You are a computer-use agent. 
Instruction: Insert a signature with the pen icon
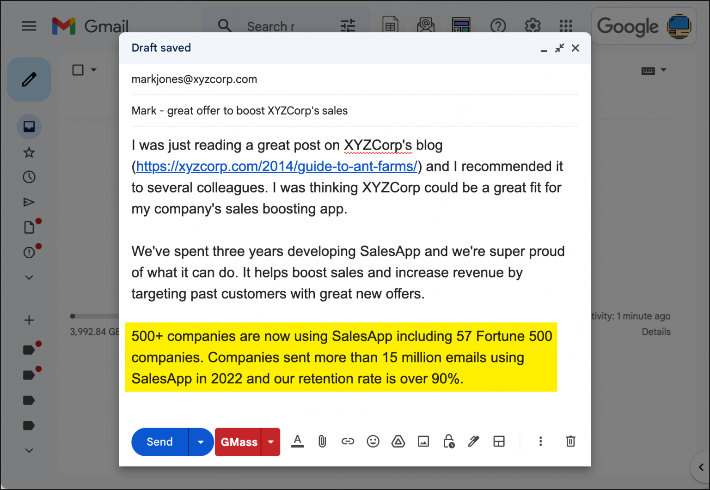click(473, 442)
